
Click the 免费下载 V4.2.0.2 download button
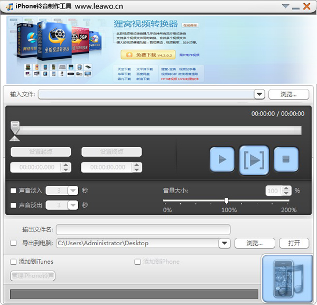tap(148, 55)
